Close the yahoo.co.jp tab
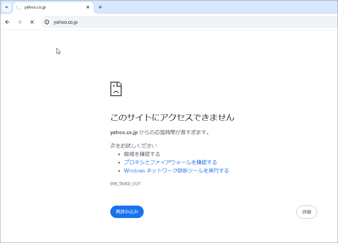The image size is (338, 243). tap(88, 7)
